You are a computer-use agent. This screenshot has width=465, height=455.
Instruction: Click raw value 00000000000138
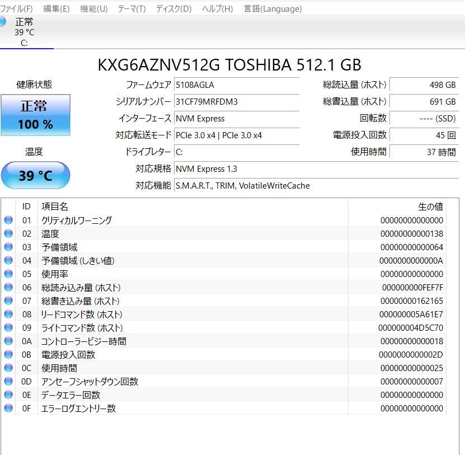click(x=412, y=234)
